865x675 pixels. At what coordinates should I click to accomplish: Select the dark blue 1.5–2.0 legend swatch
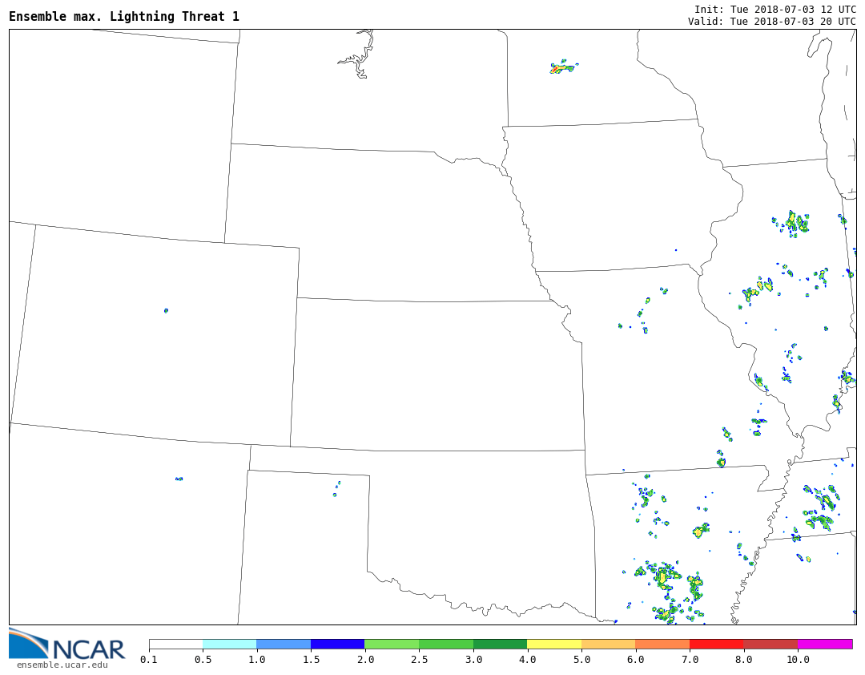pos(338,644)
